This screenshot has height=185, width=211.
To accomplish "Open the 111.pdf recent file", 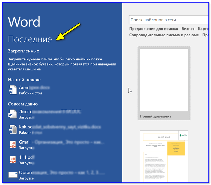I will coord(62,160).
